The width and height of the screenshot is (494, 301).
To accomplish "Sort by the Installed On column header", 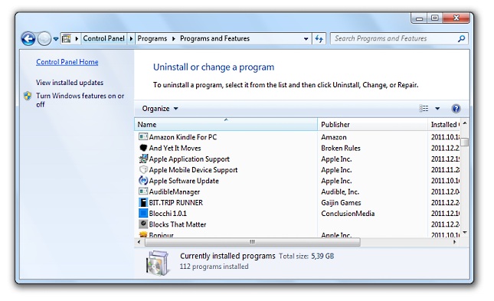I will [x=443, y=125].
